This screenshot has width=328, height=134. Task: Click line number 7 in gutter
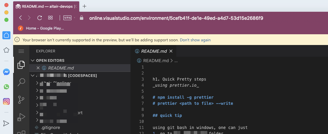coord(143,103)
